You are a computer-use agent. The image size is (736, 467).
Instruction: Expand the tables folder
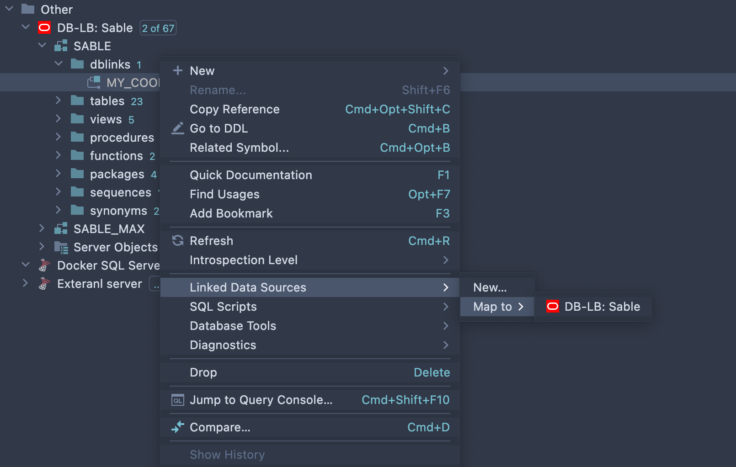tap(58, 101)
